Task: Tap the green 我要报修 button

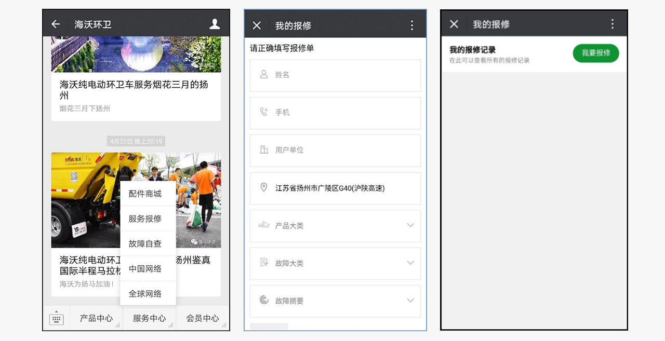Action: (x=596, y=53)
